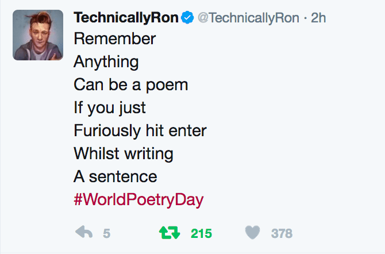Open the #WorldPoetryDay hashtag
This screenshot has width=385, height=254.
(138, 199)
